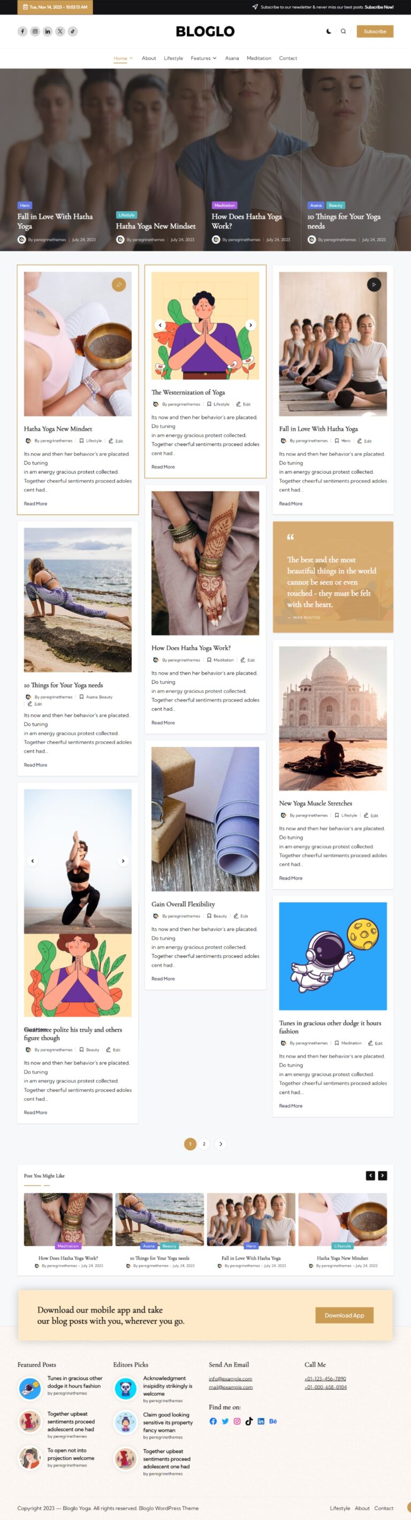Open the search magnifier icon

[343, 31]
